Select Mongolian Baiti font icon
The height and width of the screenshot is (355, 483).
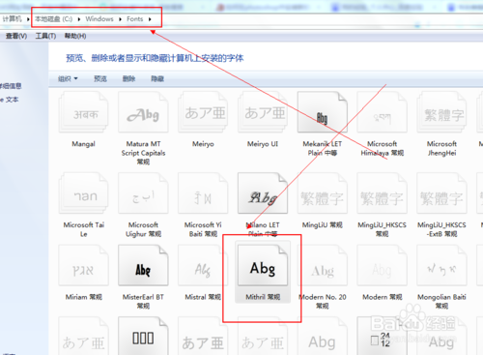(x=441, y=265)
